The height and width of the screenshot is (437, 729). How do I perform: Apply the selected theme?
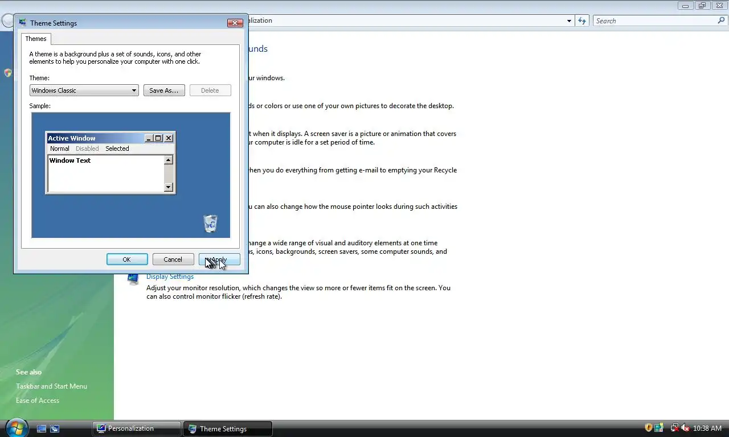click(x=219, y=259)
